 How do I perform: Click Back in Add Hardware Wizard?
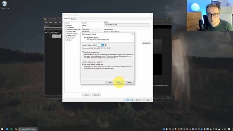click(x=110, y=82)
